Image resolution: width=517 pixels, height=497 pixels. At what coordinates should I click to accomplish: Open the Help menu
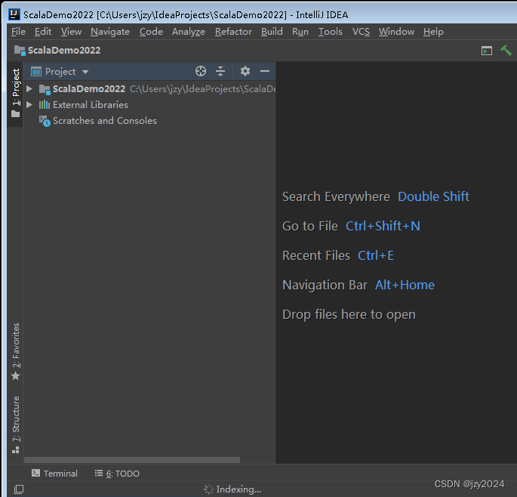433,32
